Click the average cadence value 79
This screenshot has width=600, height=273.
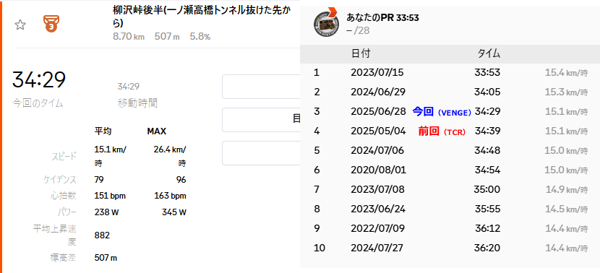click(99, 179)
